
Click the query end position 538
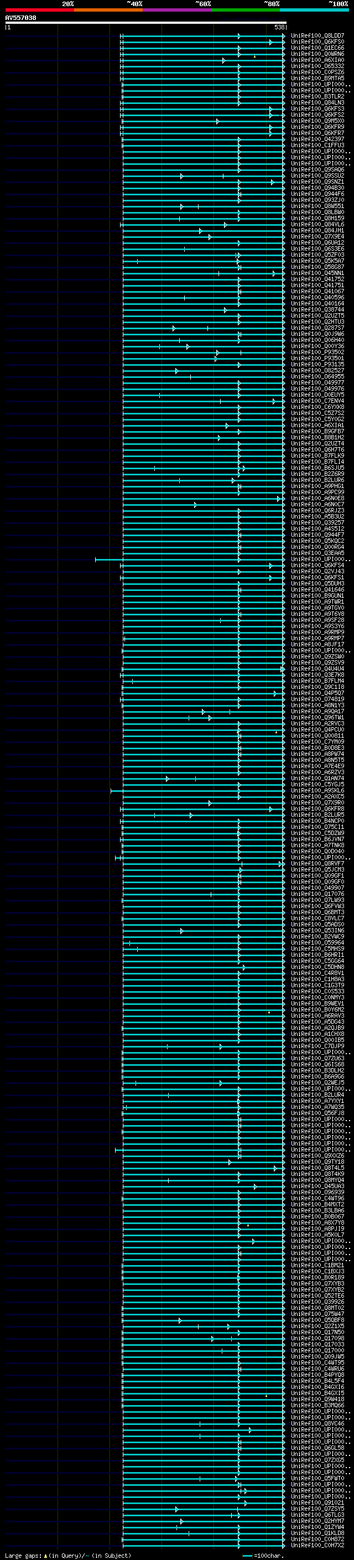[x=279, y=27]
